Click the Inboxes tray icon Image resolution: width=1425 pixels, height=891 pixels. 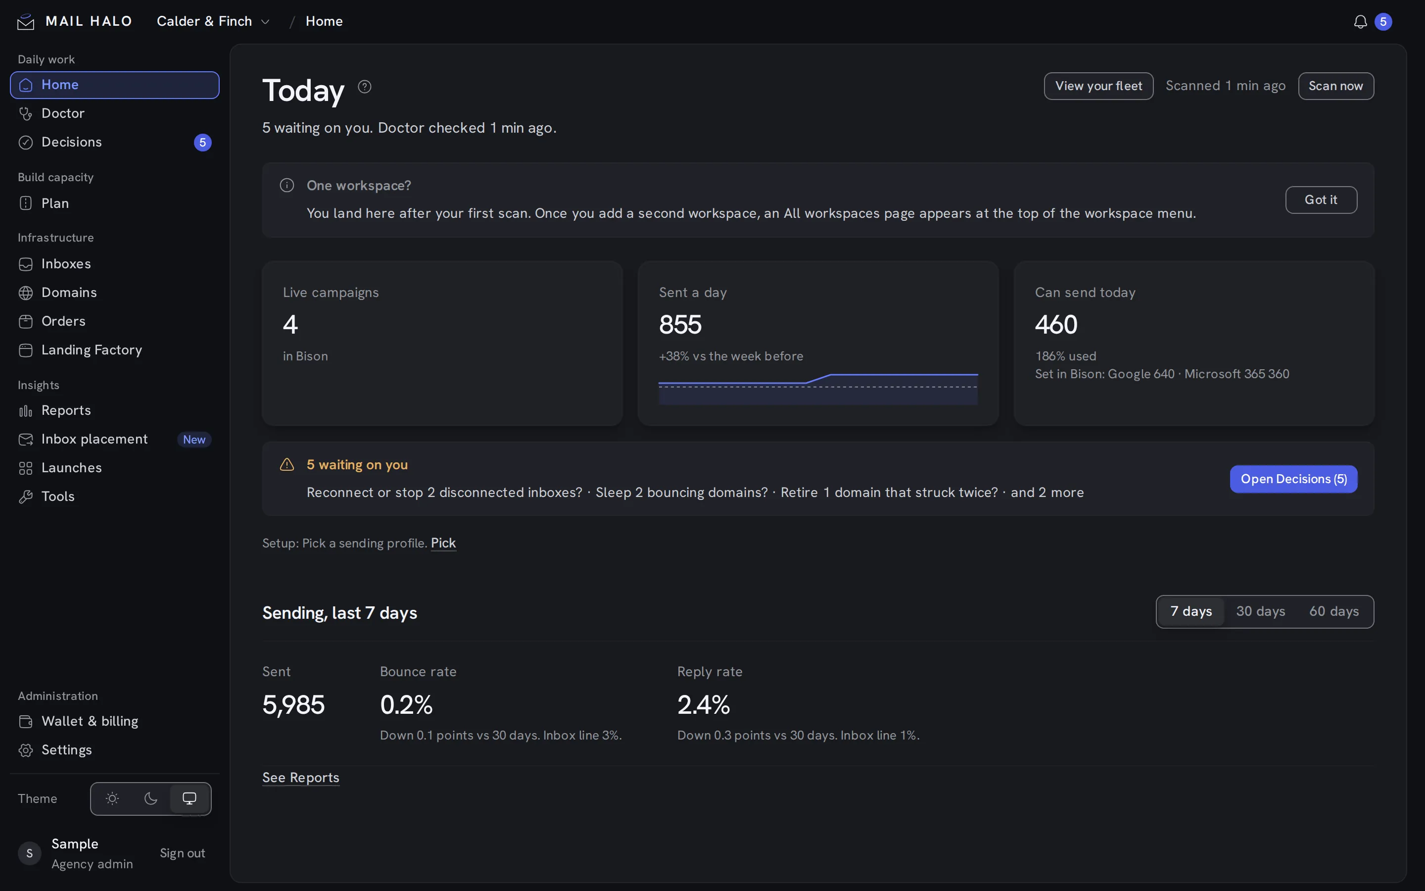[25, 264]
